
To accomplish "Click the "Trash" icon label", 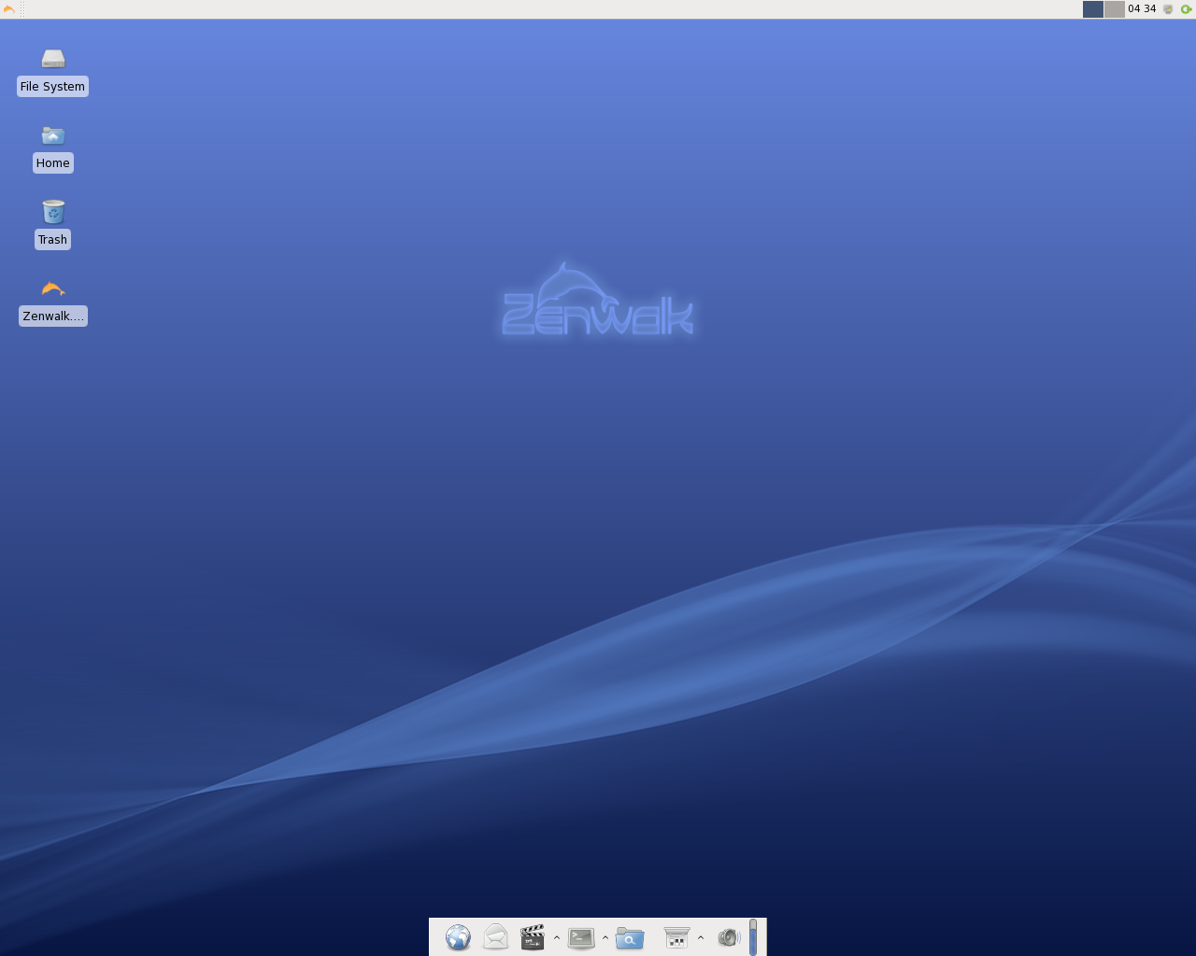I will pyautogui.click(x=52, y=240).
